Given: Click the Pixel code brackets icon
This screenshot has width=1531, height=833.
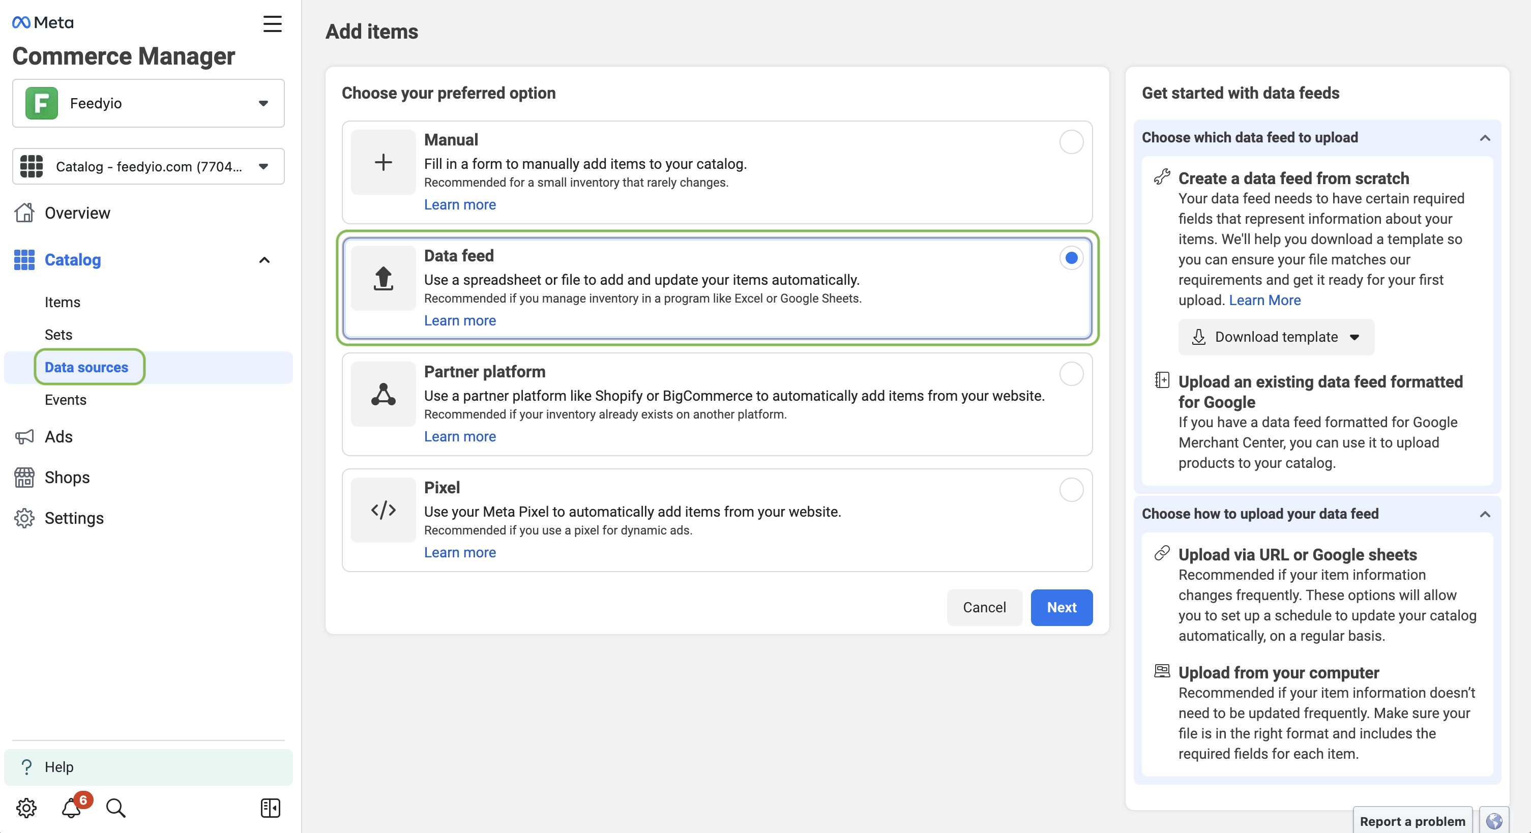Looking at the screenshot, I should pyautogui.click(x=384, y=510).
